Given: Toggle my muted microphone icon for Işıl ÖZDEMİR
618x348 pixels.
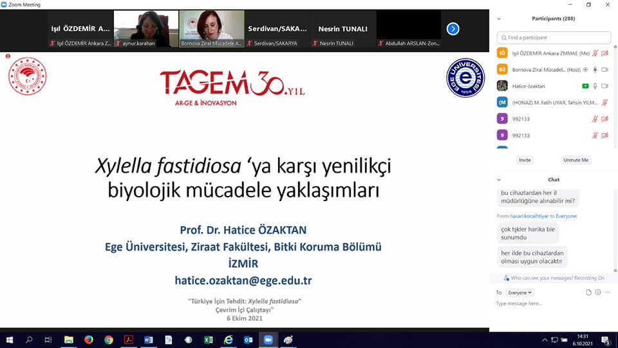Looking at the screenshot, I should pos(595,53).
